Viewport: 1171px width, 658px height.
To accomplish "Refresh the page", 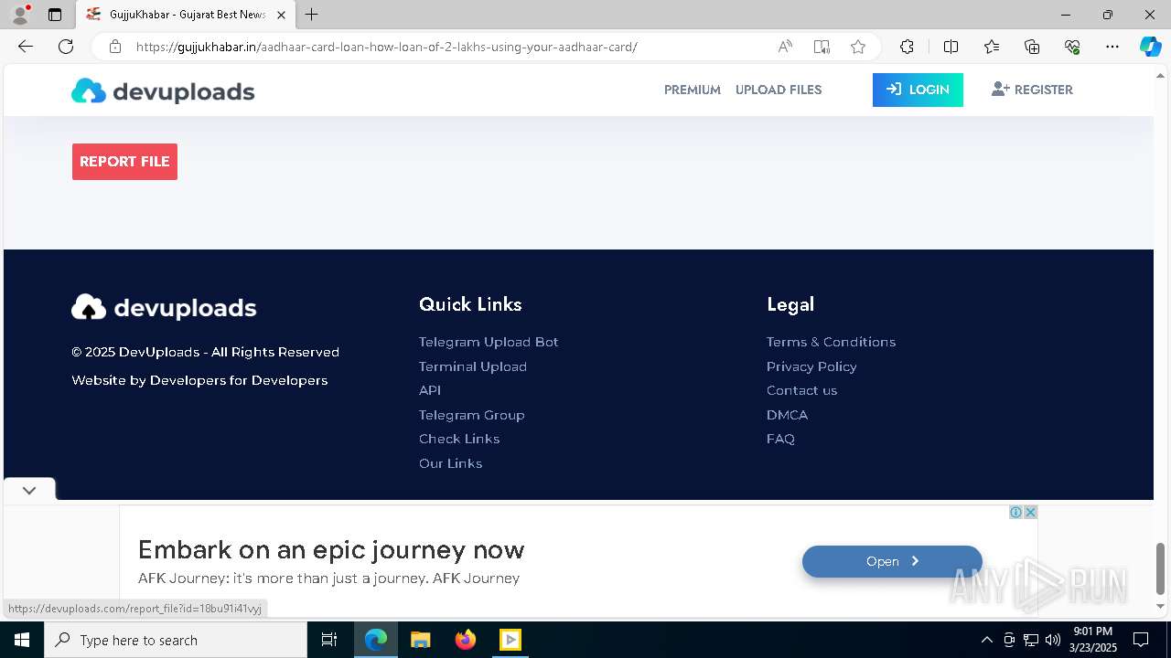I will (66, 47).
